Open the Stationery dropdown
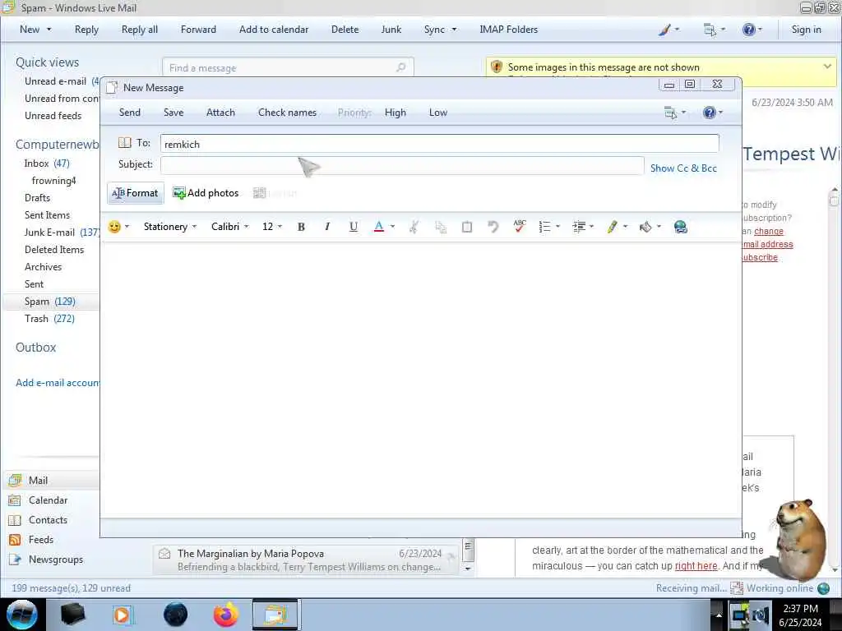 click(169, 227)
